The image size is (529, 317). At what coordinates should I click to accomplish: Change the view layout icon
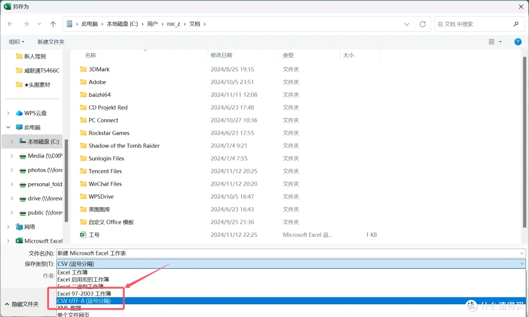point(492,42)
